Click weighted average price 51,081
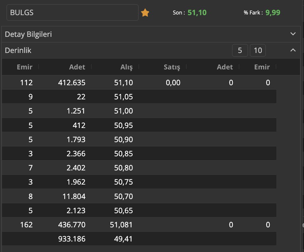The height and width of the screenshot is (252, 304). pyautogui.click(x=121, y=225)
